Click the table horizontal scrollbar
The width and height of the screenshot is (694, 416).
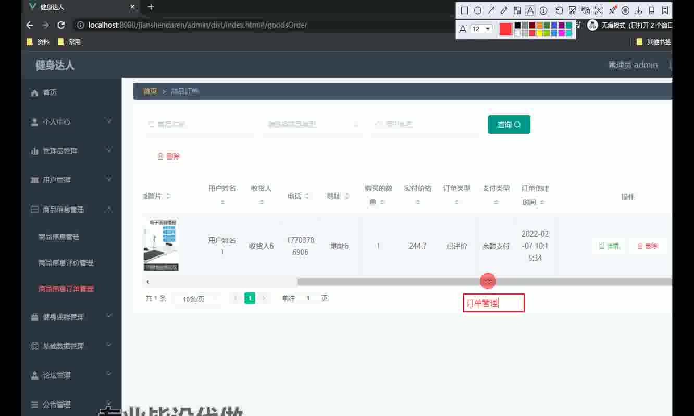click(x=485, y=282)
